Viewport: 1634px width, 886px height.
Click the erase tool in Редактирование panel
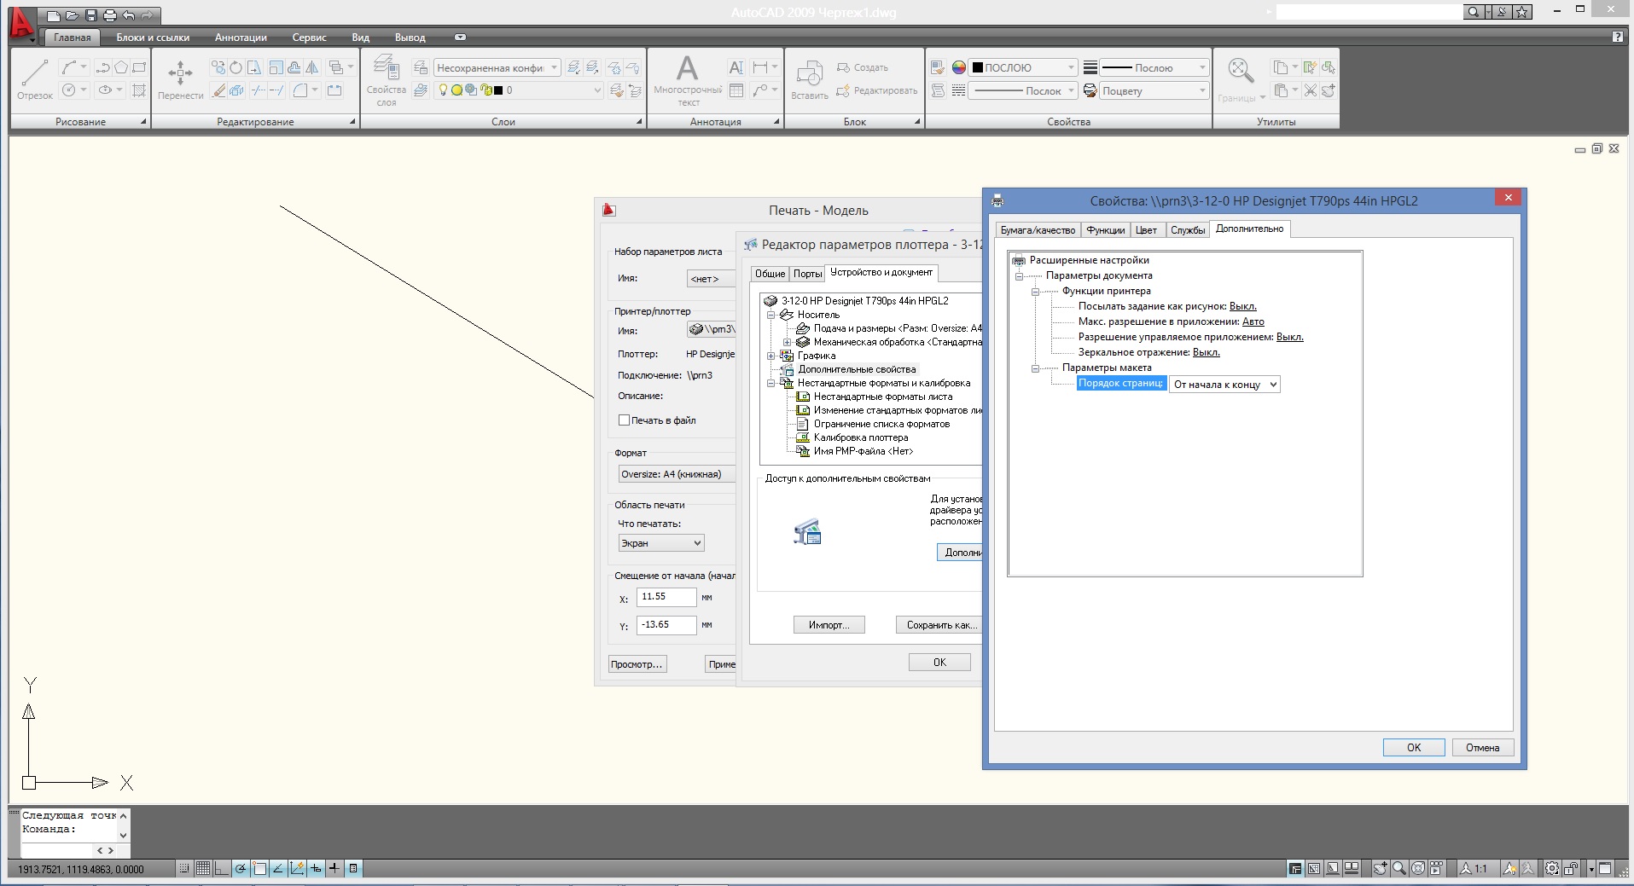click(219, 90)
